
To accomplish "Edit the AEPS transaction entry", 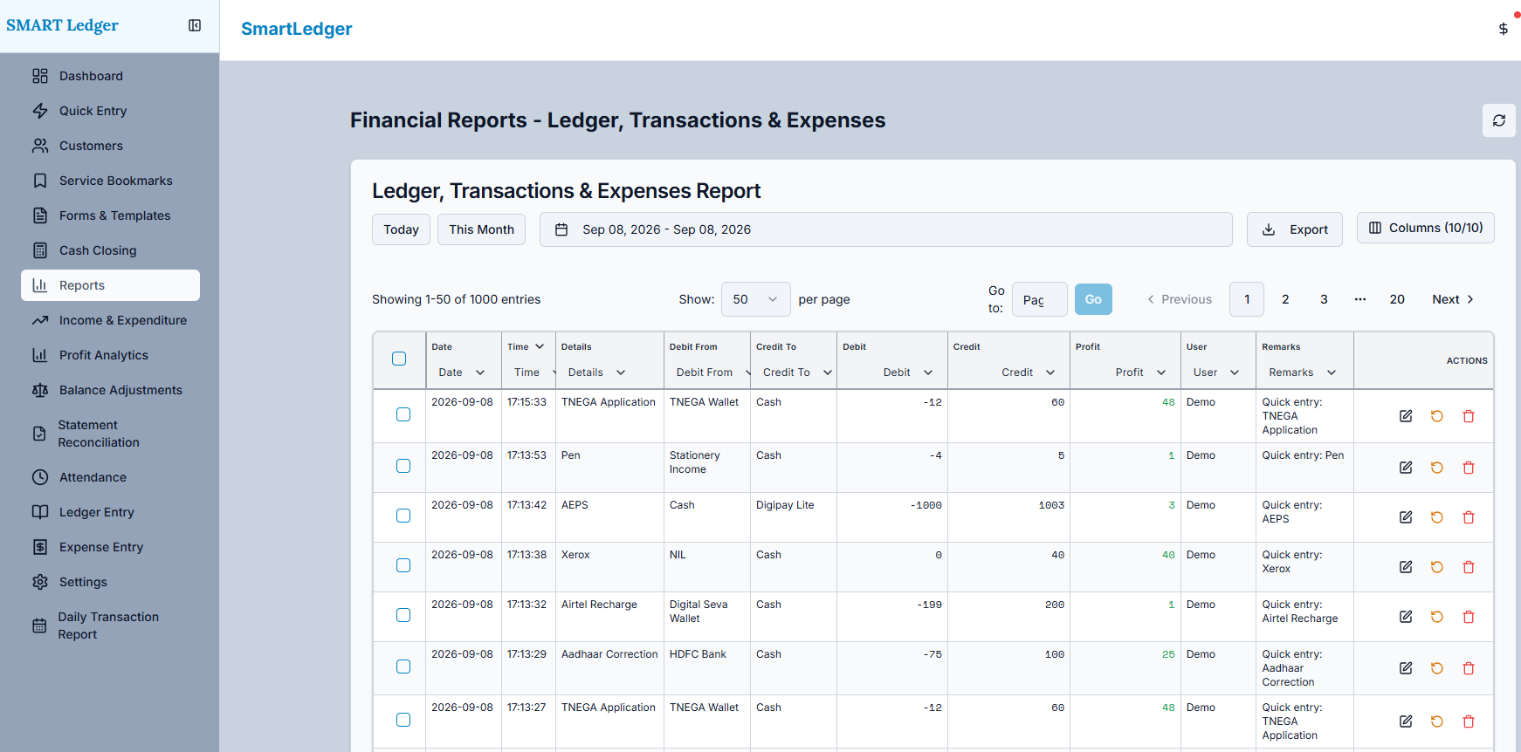I will (1406, 517).
